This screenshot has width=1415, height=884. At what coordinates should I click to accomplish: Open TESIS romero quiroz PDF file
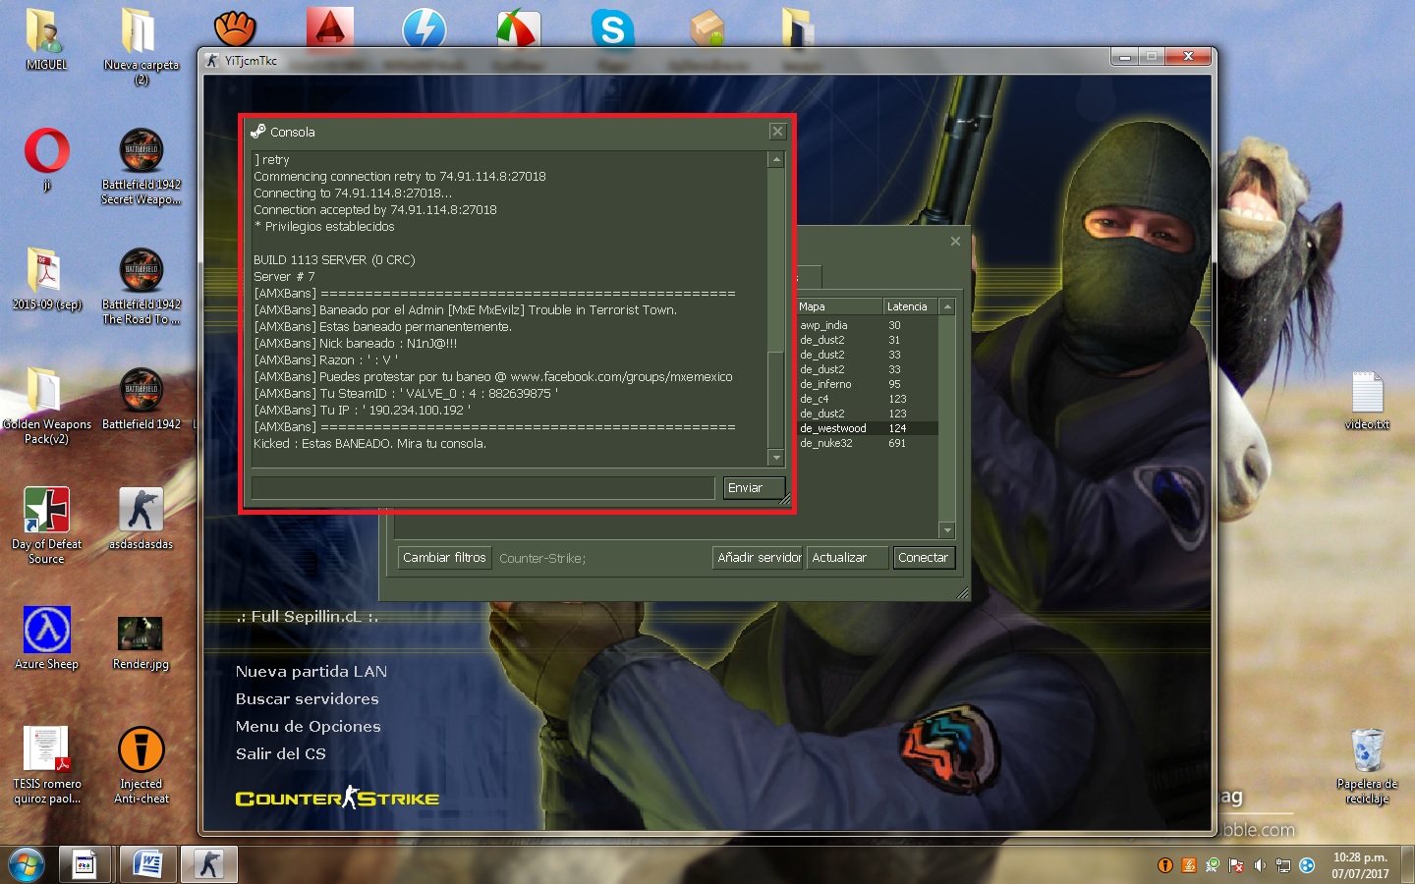tap(46, 764)
